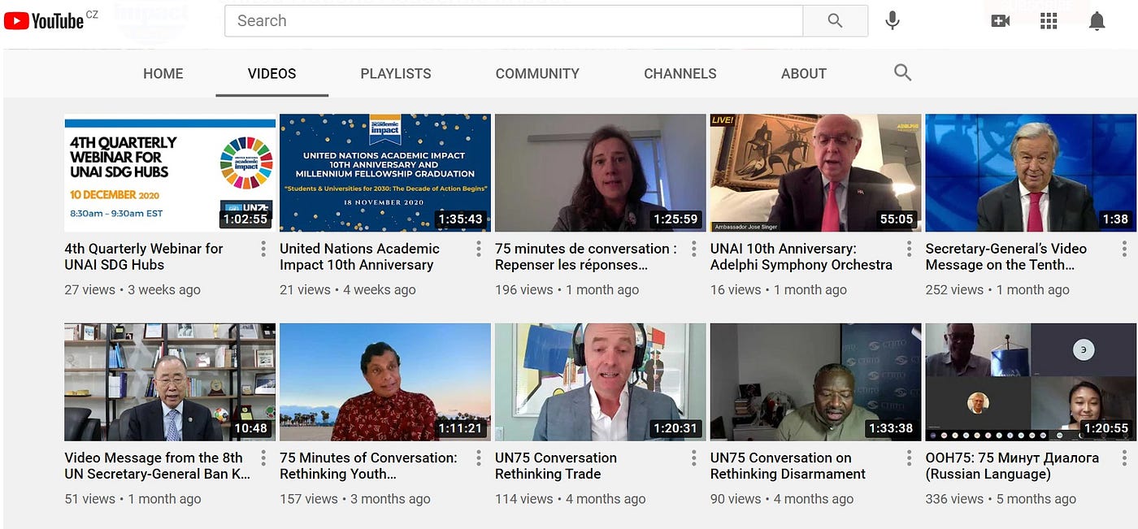Screen dimensions: 1138x529
Task: Open the CHANNELS tab
Action: coord(680,73)
